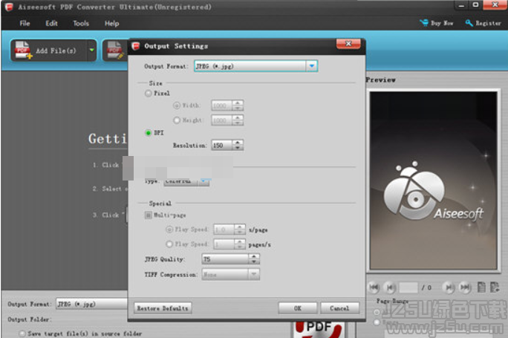Select the DPI radio button
The width and height of the screenshot is (508, 338).
click(x=148, y=133)
